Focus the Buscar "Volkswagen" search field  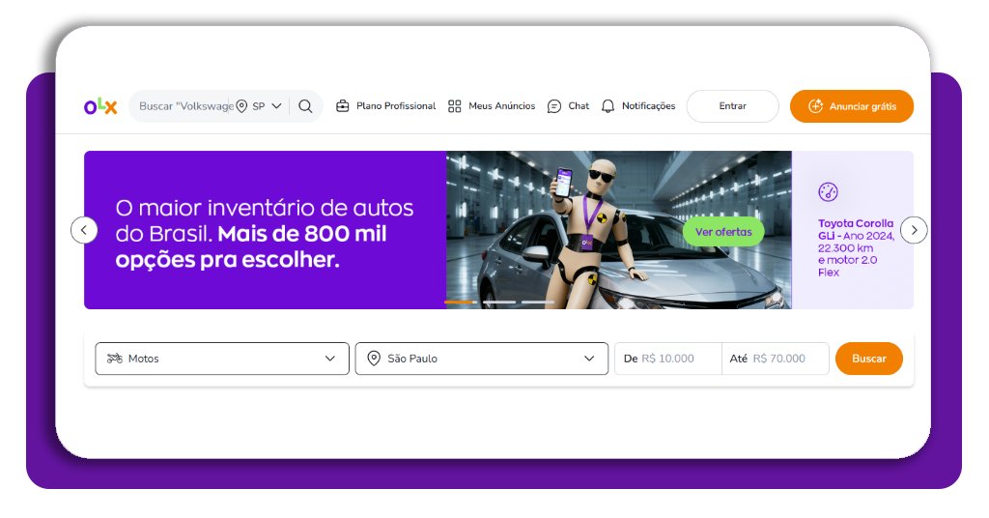pyautogui.click(x=185, y=106)
